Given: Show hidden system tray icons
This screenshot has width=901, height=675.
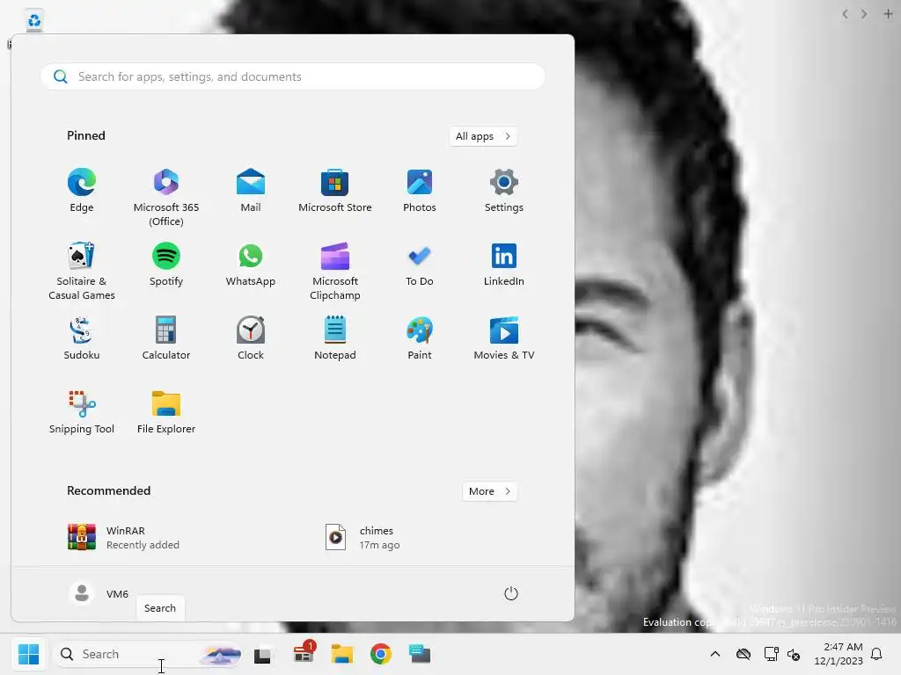Looking at the screenshot, I should point(715,654).
